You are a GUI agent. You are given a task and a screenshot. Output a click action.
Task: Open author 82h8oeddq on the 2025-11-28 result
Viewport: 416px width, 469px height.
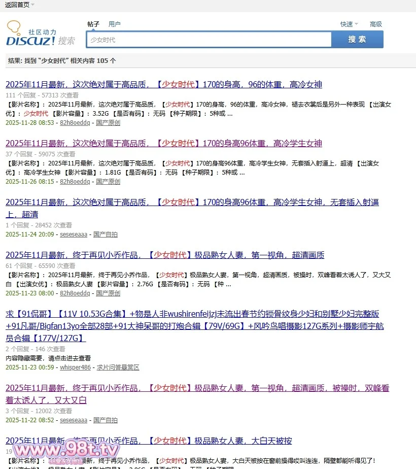point(75,123)
